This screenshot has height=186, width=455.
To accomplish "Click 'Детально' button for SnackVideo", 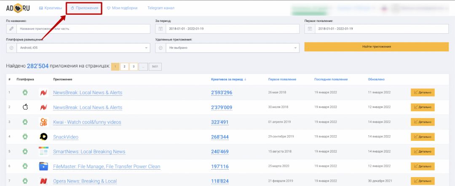I will click(x=423, y=137).
